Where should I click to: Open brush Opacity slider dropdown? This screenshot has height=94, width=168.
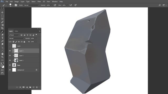[x=51, y=5]
